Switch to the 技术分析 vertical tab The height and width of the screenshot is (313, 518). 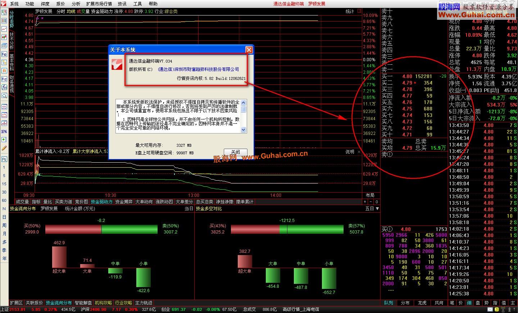click(x=12, y=41)
